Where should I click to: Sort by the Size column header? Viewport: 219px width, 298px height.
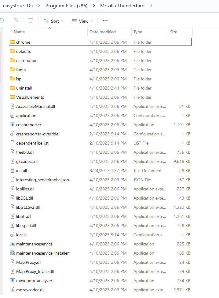(173, 32)
